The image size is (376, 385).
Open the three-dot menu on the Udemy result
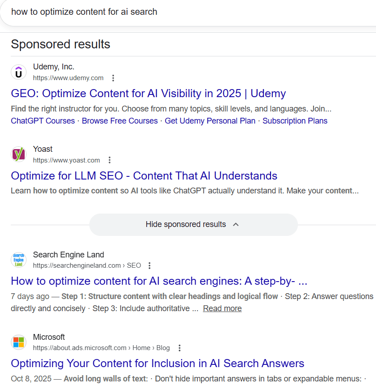(113, 77)
